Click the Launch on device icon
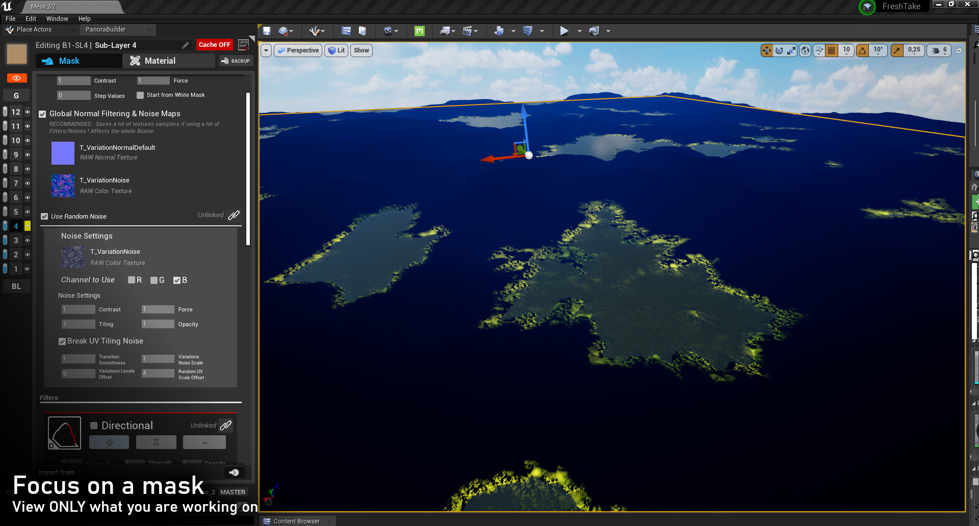The width and height of the screenshot is (979, 526). 594,31
